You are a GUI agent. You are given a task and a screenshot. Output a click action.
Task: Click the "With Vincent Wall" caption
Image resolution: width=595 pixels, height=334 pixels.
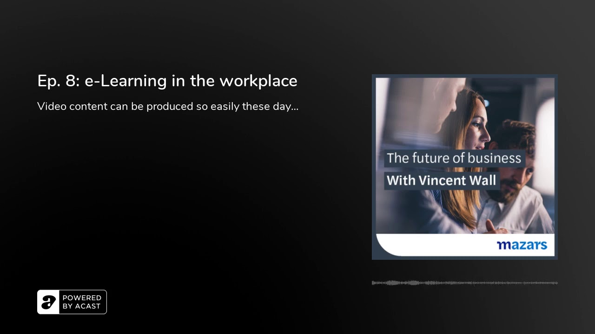point(442,180)
